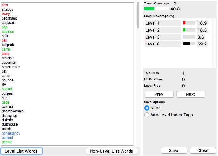The height and width of the screenshot is (156, 218).
Task: Select the word 'changeup'
Action: pos(9,116)
